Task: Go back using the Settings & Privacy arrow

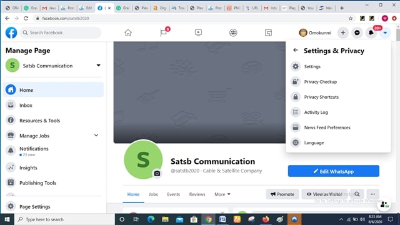Action: pyautogui.click(x=296, y=50)
